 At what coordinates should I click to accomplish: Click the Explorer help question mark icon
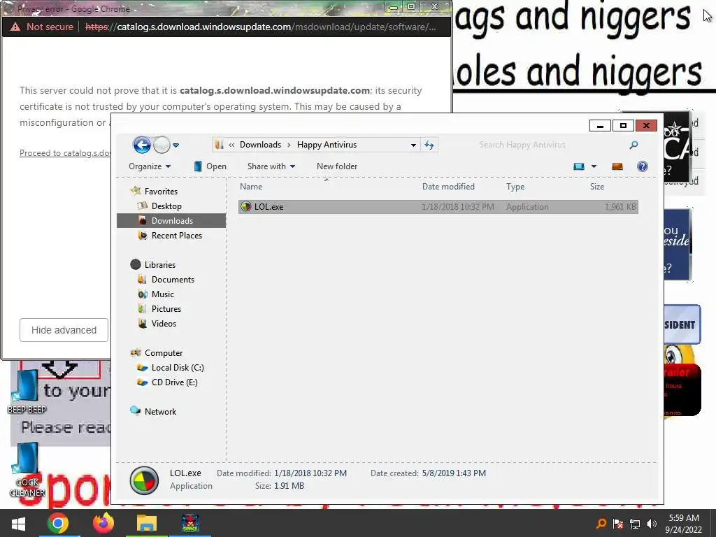[x=643, y=166]
